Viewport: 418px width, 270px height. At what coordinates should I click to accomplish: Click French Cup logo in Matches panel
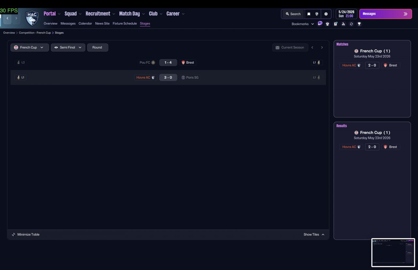356,51
